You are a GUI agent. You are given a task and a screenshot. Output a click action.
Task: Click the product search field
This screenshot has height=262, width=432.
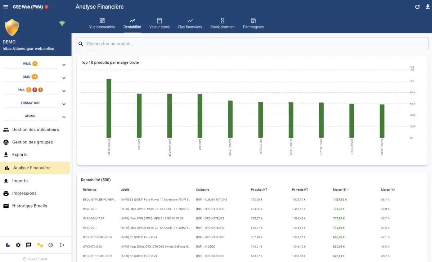tap(216, 44)
